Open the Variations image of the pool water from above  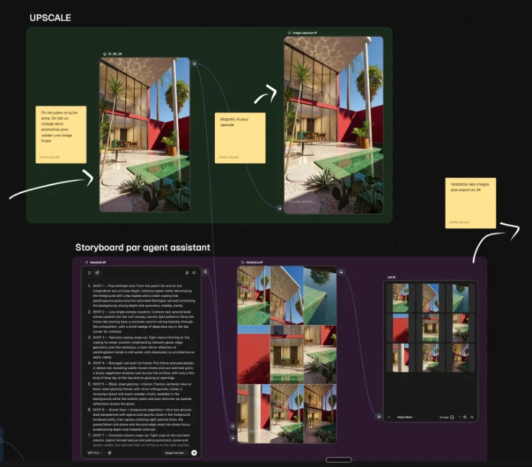click(x=320, y=295)
